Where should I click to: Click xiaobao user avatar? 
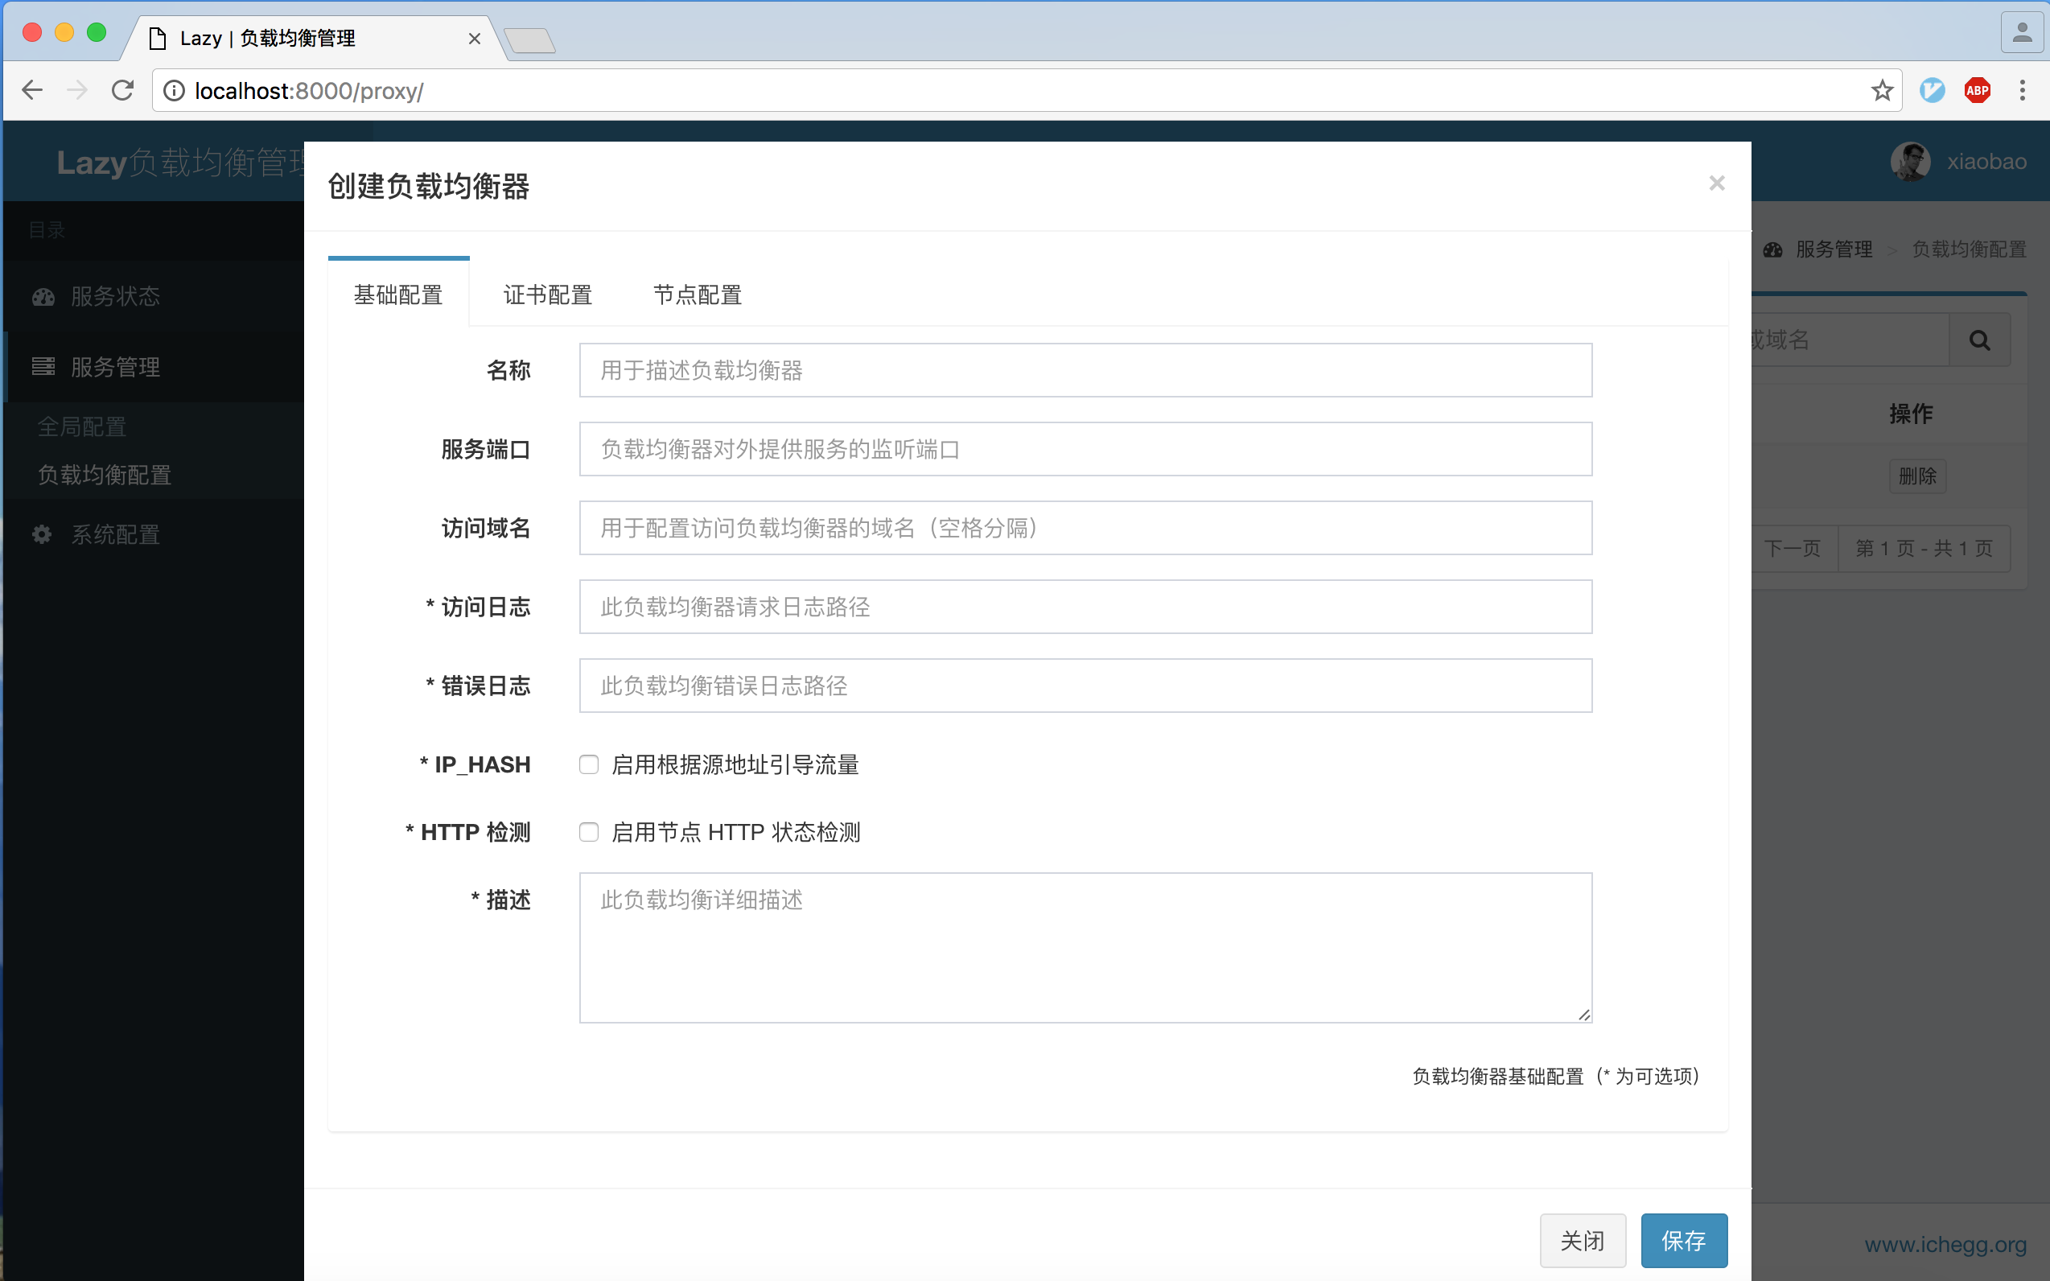1910,162
